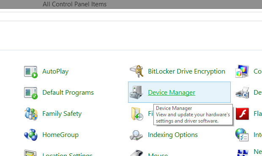This screenshot has height=156, width=262.
Task: Select the Indexing Options link
Action: (173, 135)
